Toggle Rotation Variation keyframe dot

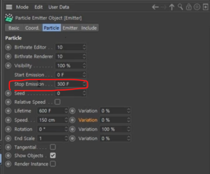72,129
